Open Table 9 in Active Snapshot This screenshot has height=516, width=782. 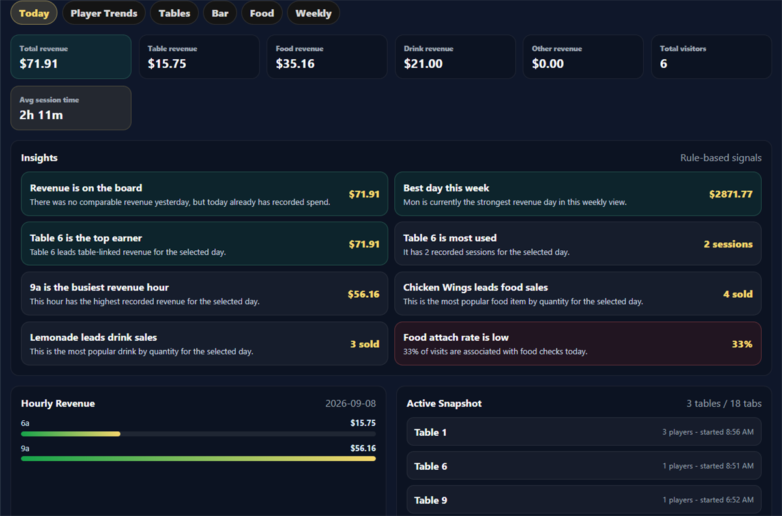tap(584, 500)
